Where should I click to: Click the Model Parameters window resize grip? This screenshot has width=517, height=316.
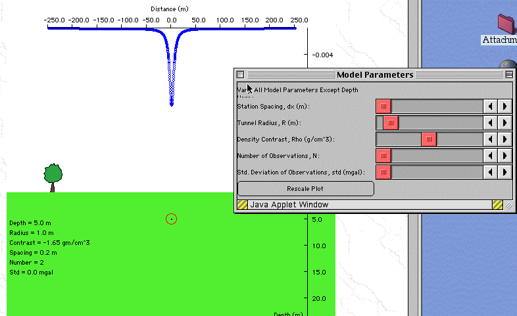(508, 205)
